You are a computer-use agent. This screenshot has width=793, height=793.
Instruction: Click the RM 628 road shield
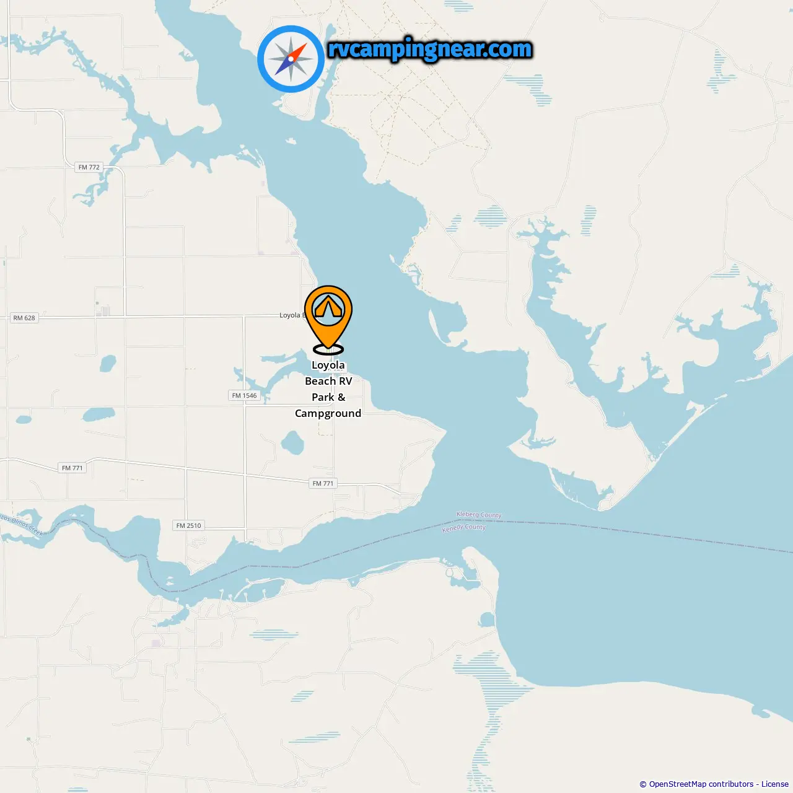24,318
